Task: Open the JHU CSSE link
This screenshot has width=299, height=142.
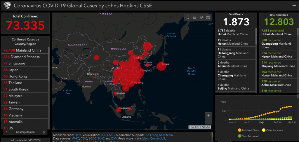Action: pos(107,135)
